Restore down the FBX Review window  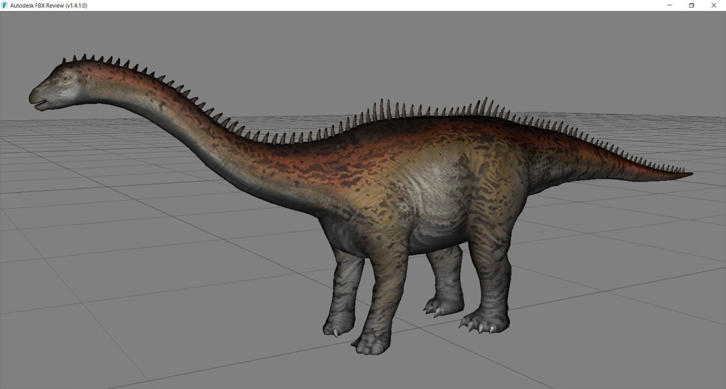pos(692,5)
